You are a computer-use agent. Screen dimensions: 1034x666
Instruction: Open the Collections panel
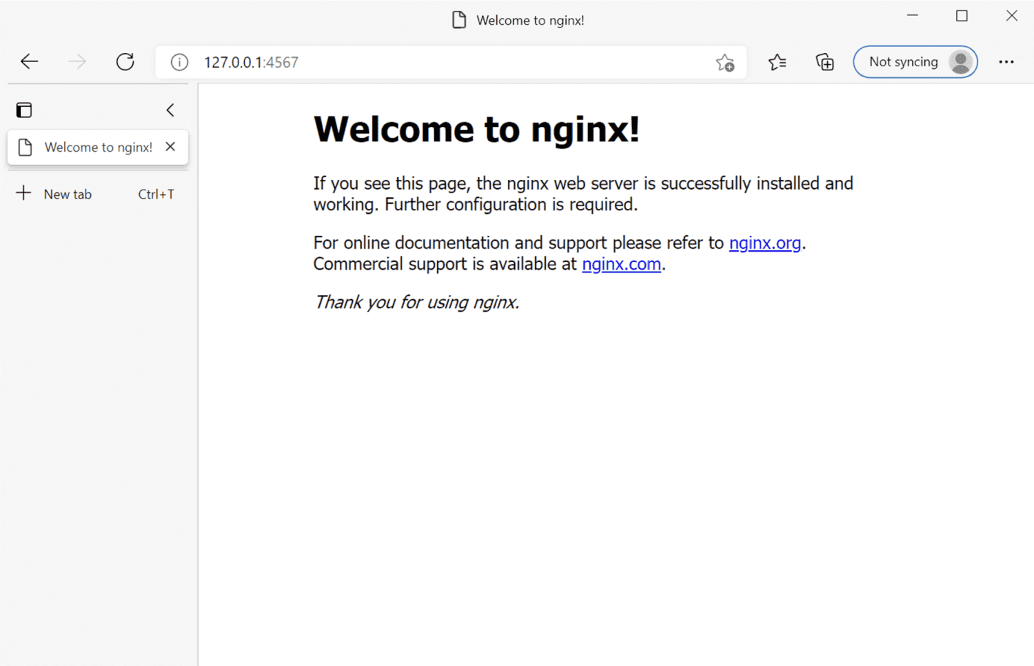click(x=824, y=62)
